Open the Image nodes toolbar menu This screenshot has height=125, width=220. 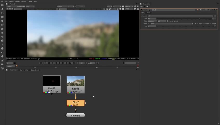2,5
